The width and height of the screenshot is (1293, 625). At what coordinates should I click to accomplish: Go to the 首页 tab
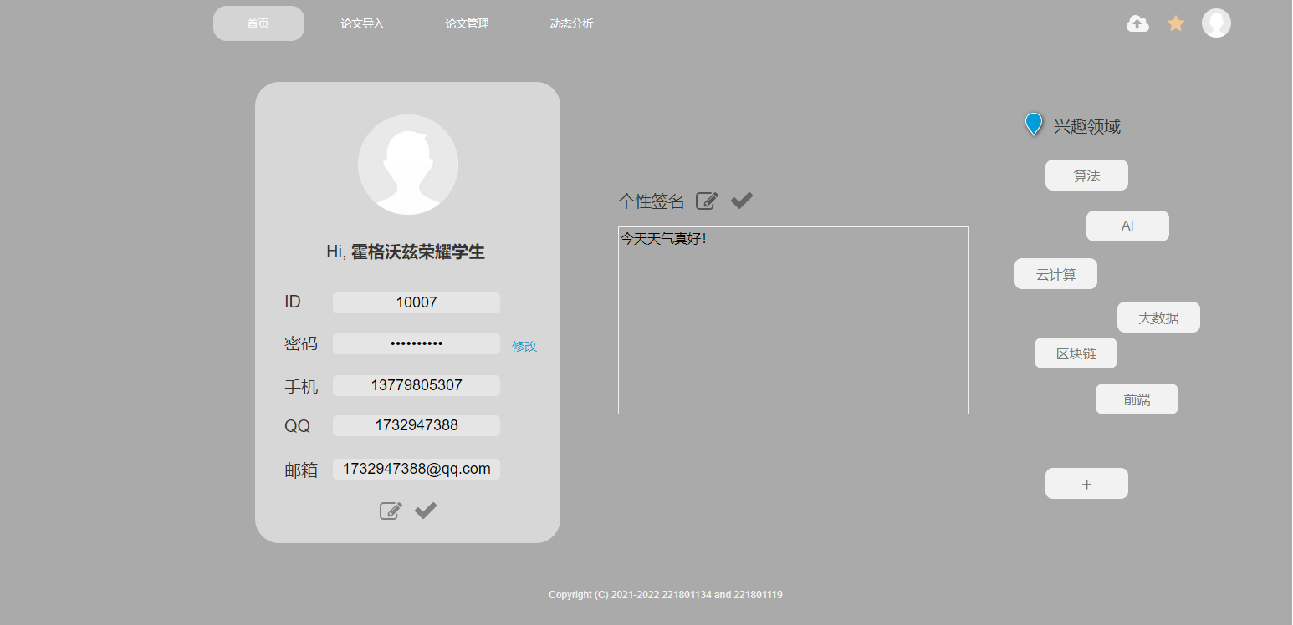point(258,23)
